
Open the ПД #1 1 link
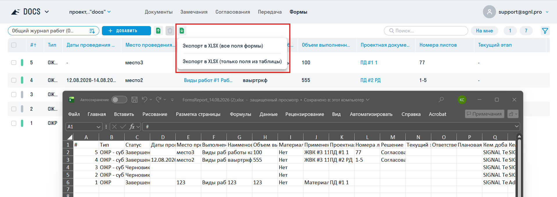click(369, 63)
